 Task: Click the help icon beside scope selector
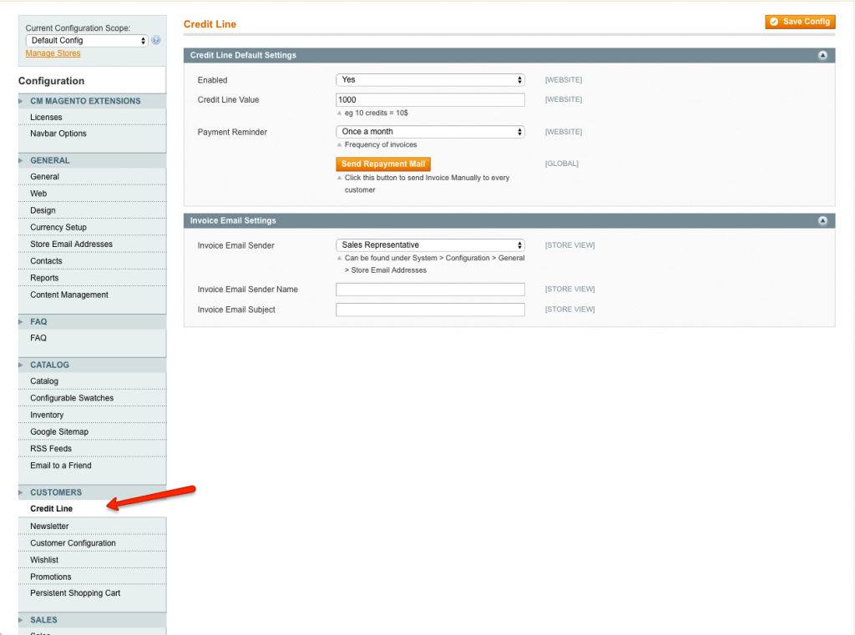tap(156, 40)
